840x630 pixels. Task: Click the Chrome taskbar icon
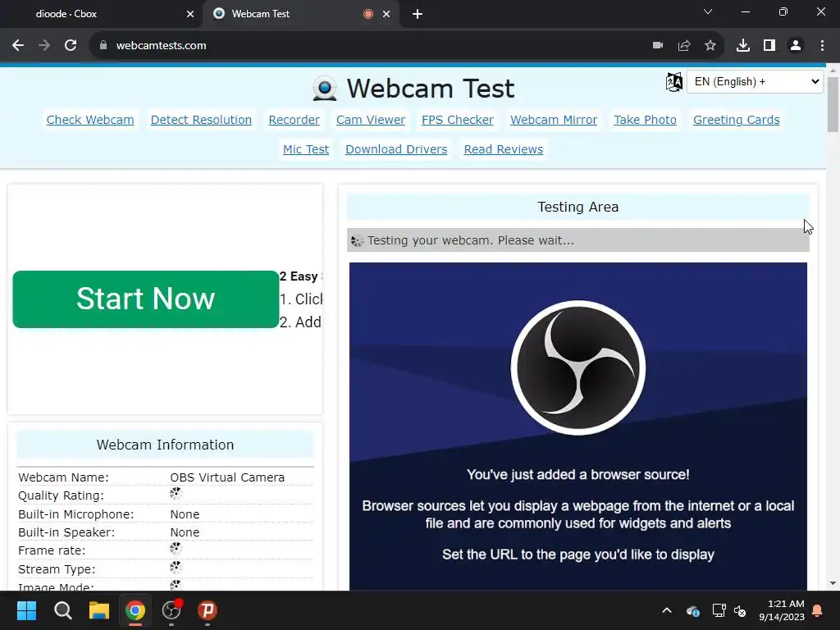[x=135, y=610]
